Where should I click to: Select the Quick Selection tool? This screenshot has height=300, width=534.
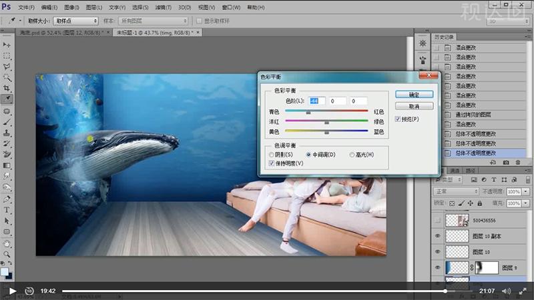point(7,77)
